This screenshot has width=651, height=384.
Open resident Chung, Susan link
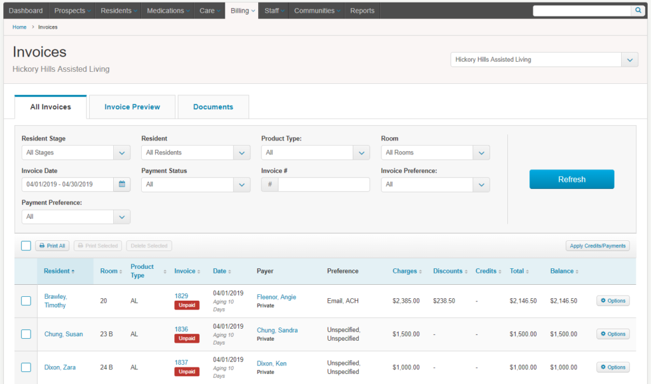click(x=64, y=334)
